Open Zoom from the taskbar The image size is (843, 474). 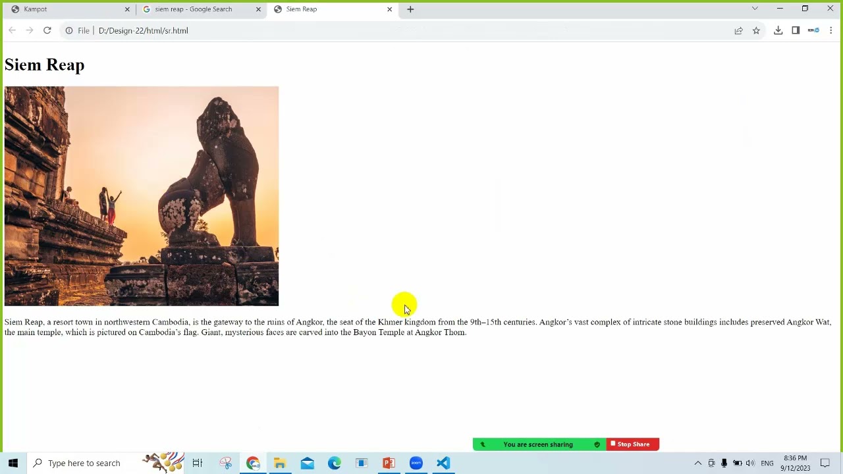pos(416,463)
